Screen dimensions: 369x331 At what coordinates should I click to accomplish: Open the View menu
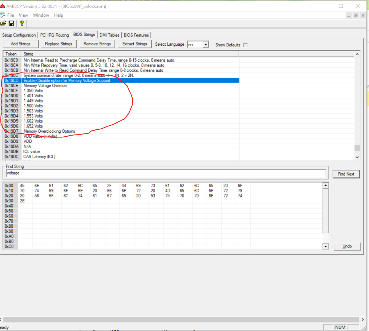(23, 15)
